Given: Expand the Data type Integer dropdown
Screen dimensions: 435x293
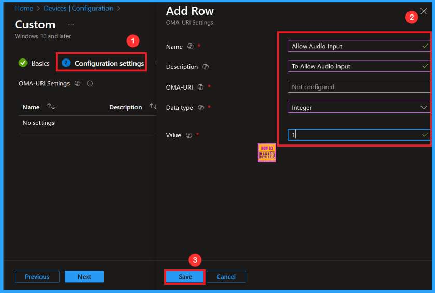Looking at the screenshot, I should [x=359, y=107].
